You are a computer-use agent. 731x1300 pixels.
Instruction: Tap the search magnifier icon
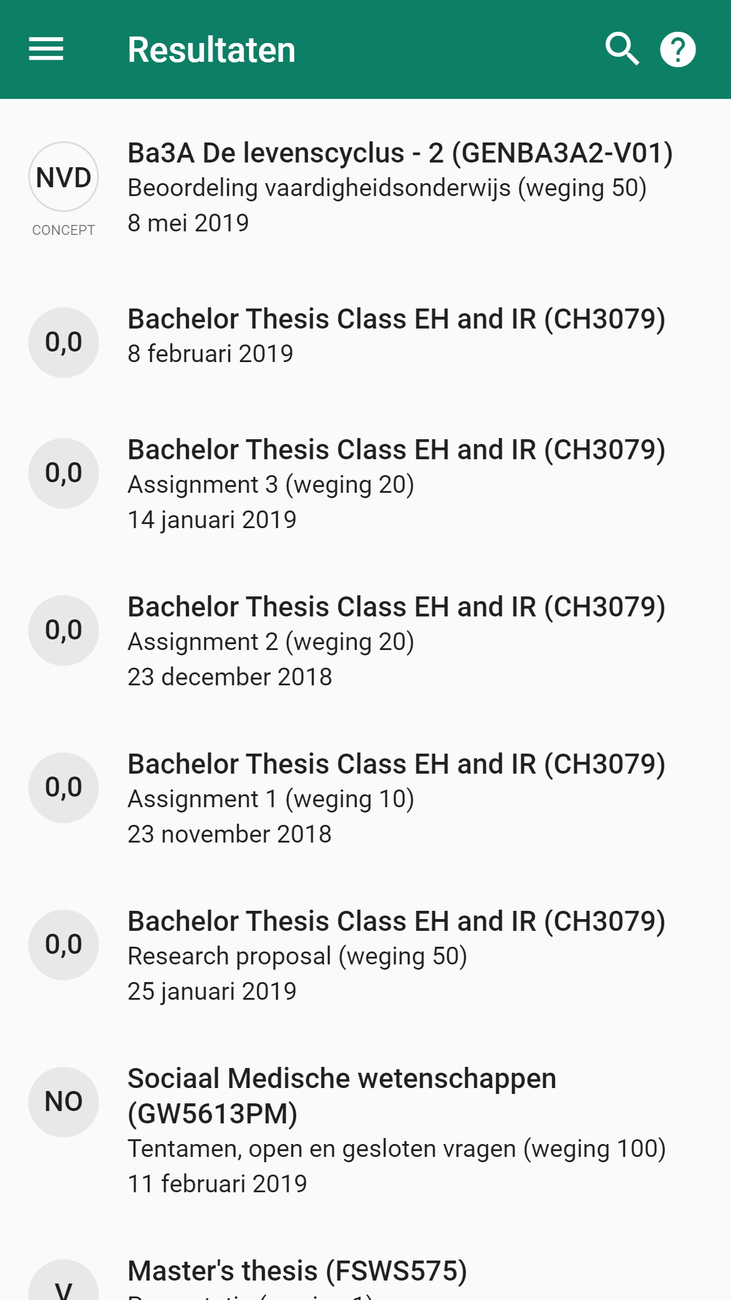click(x=622, y=49)
